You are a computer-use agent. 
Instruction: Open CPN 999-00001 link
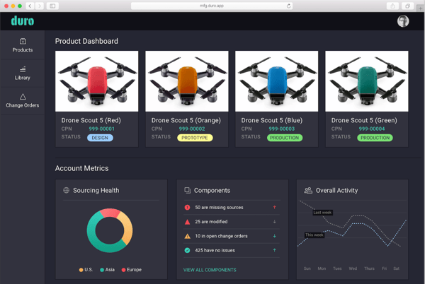coord(101,129)
